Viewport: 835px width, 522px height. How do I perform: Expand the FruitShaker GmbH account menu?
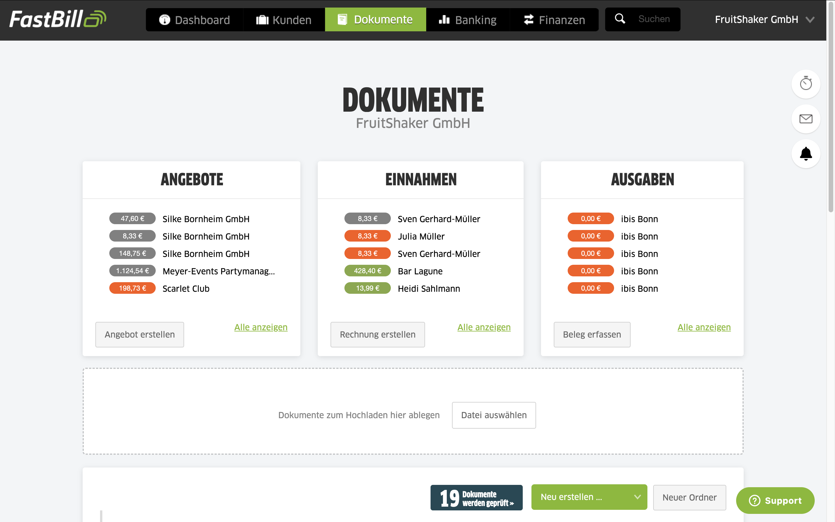coord(764,19)
